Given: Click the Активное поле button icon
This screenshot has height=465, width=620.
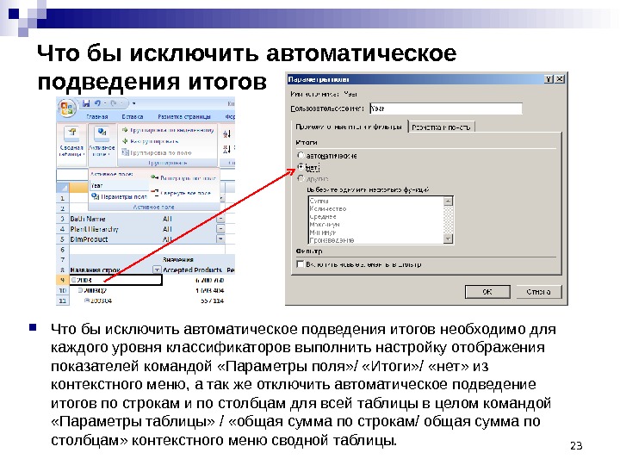Looking at the screenshot, I should 102,133.
